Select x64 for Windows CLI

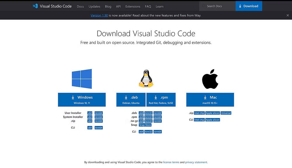(90, 128)
